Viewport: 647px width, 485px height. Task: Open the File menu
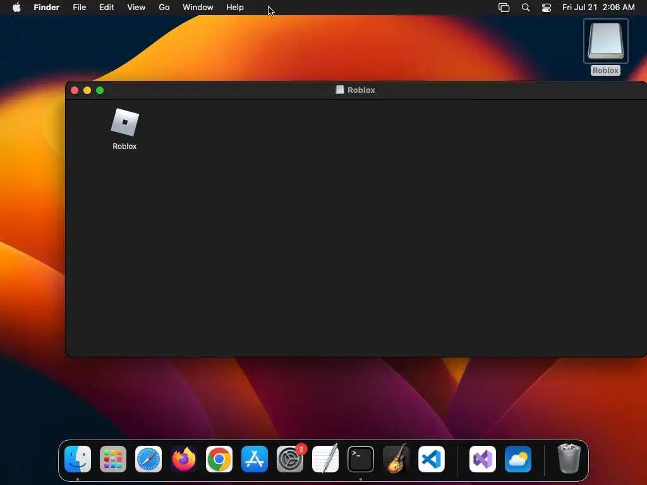[x=79, y=8]
